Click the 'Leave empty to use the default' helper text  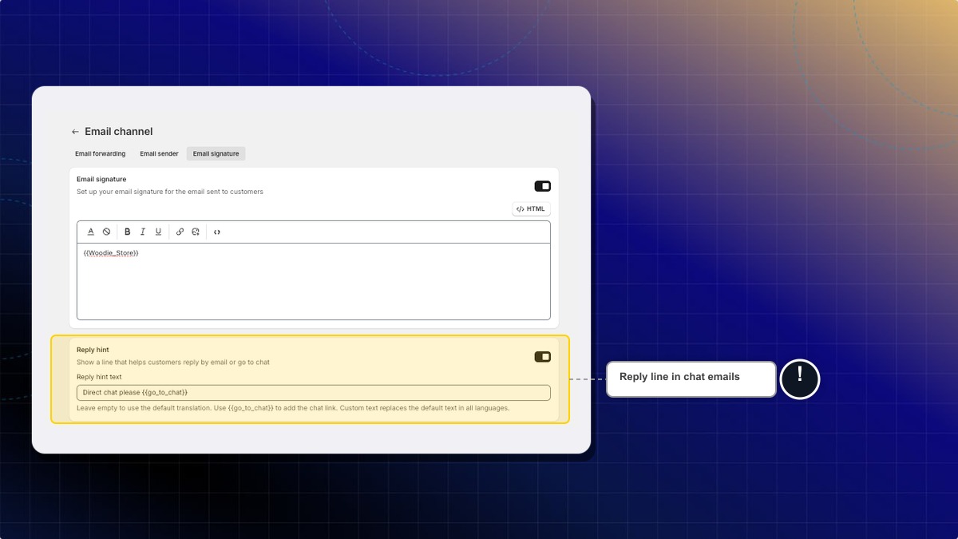point(293,408)
